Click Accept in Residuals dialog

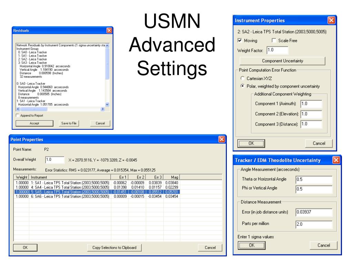click(34, 123)
